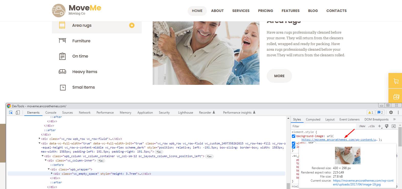Click the Smal Items box icon
This screenshot has width=402, height=189.
coord(63,87)
